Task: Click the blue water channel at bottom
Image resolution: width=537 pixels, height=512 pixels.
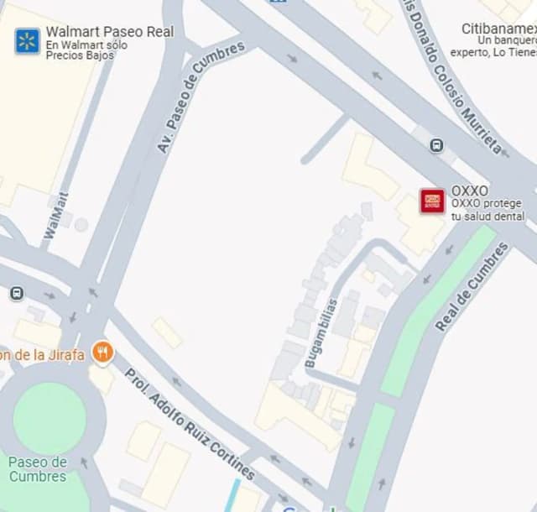Action: point(233,495)
